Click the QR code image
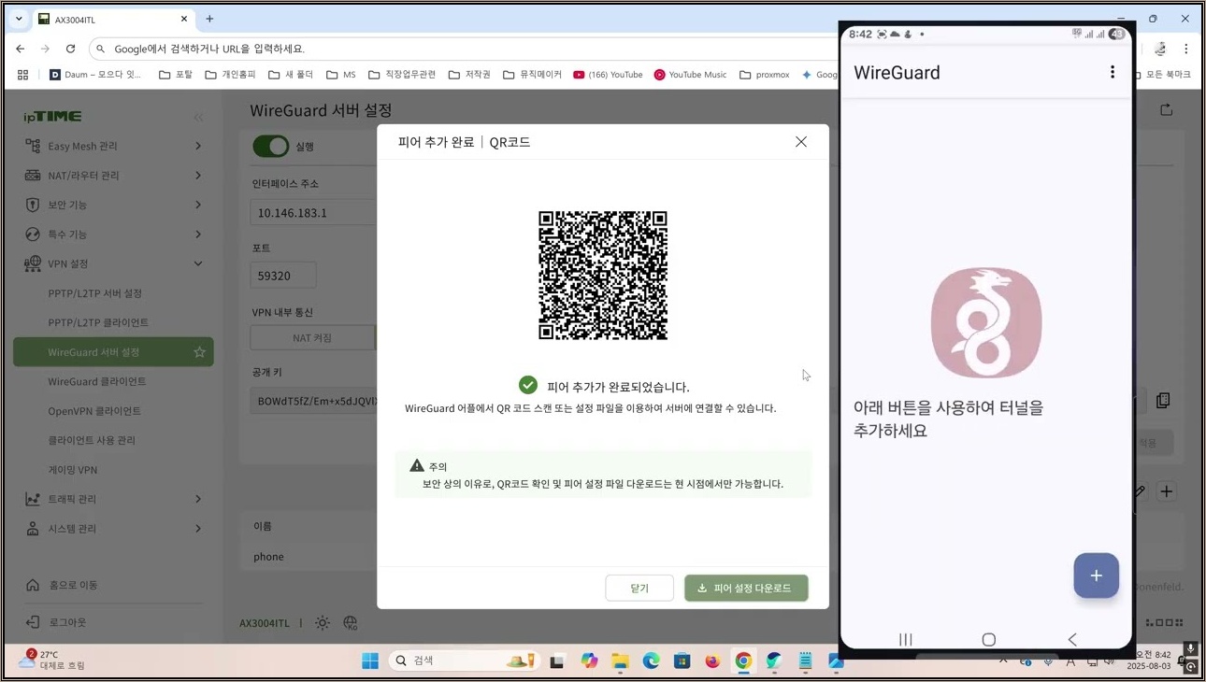 click(x=603, y=276)
